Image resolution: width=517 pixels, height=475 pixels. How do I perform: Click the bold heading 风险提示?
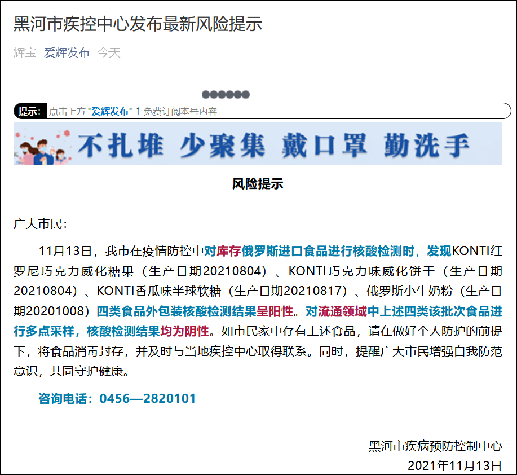258,184
